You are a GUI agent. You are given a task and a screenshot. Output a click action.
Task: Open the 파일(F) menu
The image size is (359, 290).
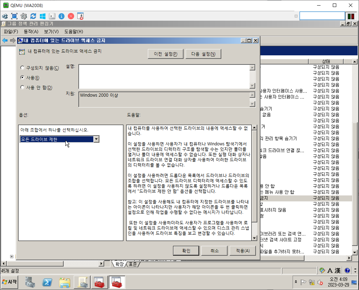[11, 32]
